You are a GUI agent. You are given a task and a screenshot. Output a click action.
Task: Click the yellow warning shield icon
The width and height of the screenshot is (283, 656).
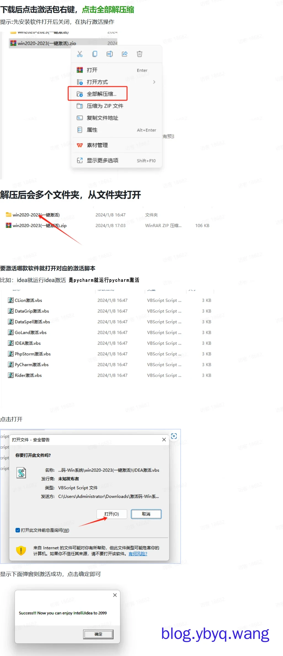(21, 551)
